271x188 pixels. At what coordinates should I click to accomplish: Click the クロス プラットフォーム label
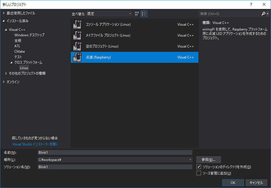point(28,62)
